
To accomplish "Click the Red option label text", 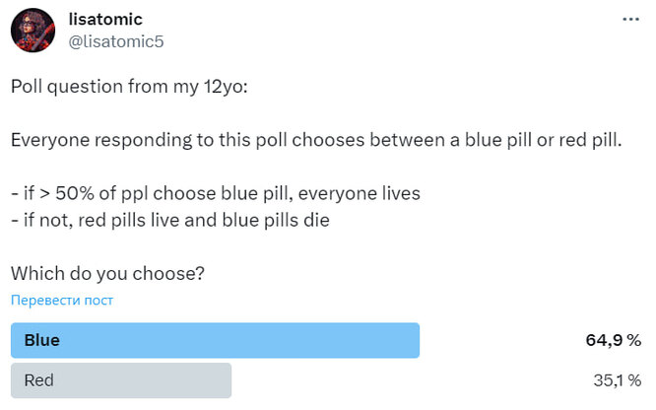I will 39,380.
